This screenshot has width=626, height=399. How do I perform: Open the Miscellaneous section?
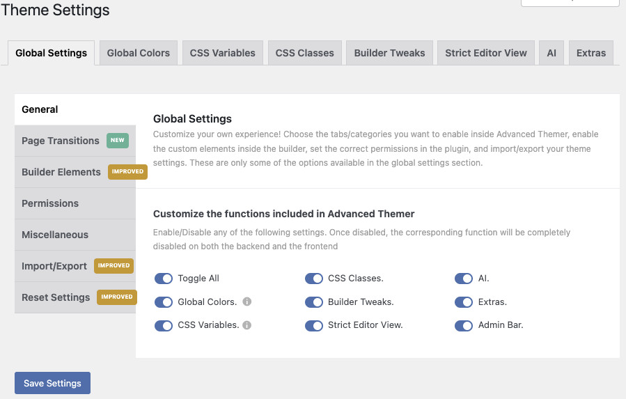pos(75,235)
